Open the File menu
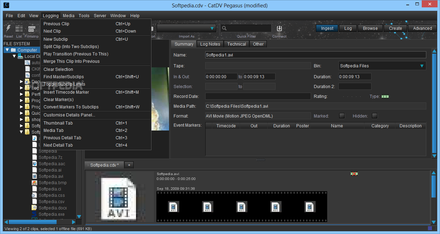Viewport: 440px width, 234px height. pos(9,16)
